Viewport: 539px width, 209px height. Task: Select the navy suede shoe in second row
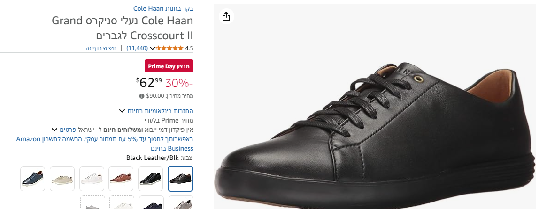point(151,203)
